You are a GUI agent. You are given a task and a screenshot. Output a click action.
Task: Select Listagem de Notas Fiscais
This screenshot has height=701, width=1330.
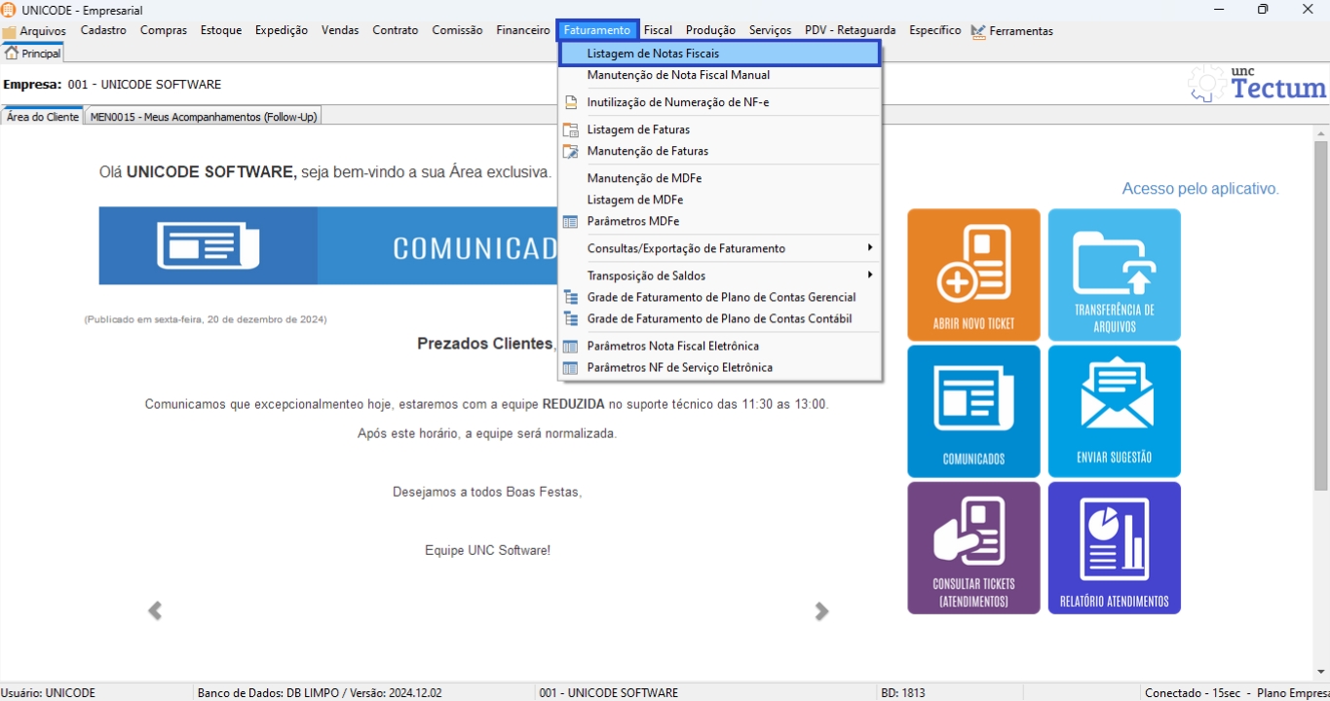coord(653,54)
